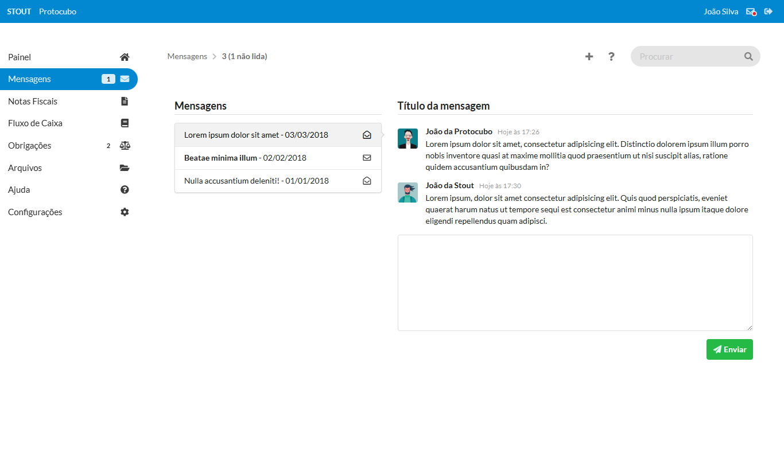Screen dimensions: 784x459
Task: Click the gear icon beside Configurações
Action: [125, 212]
